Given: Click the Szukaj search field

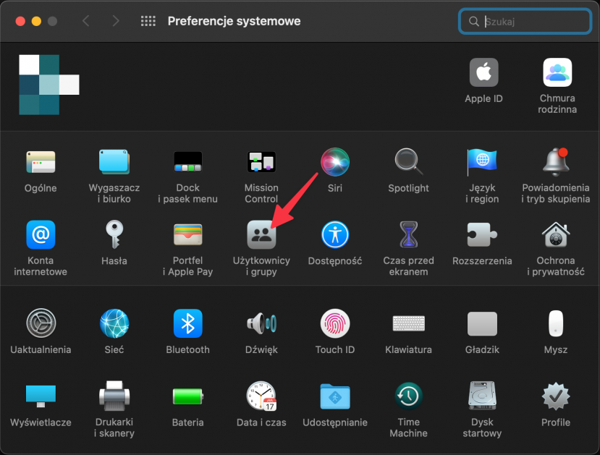Looking at the screenshot, I should pos(532,22).
